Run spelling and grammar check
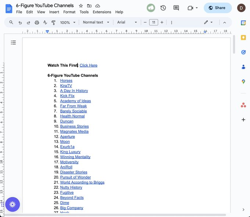250x217 pixels. click(45, 22)
